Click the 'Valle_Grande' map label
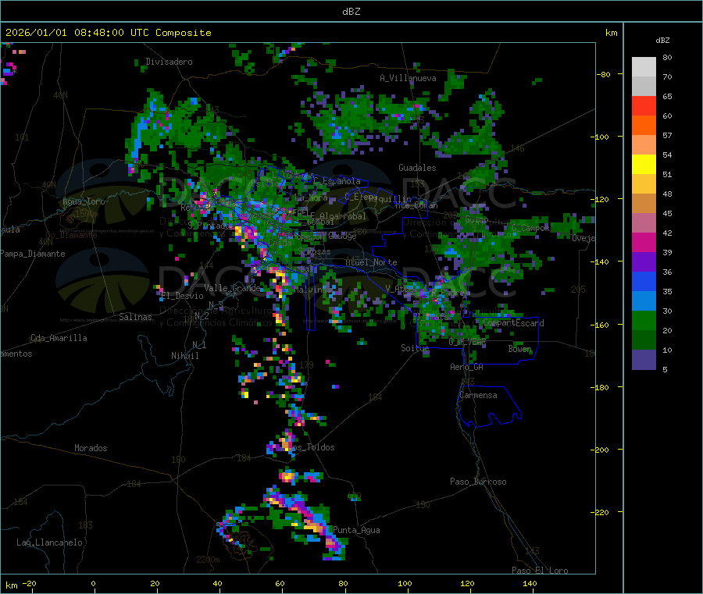Viewport: 703px width, 594px height. 232,288
